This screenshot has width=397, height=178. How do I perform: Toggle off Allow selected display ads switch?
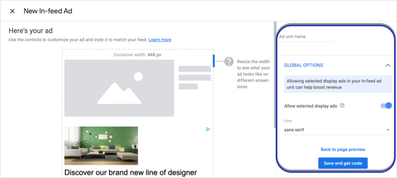[386, 105]
